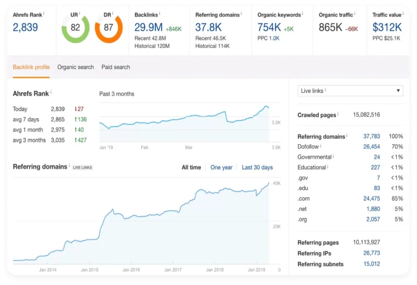417x285 pixels.
Task: Click the 26,773 Referring IPs link
Action: point(371,253)
